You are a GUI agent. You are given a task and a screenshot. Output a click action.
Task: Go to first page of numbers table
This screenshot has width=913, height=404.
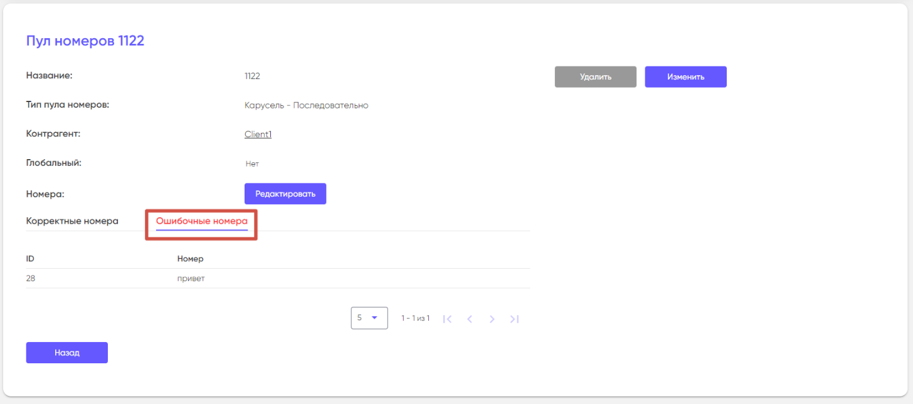point(447,319)
